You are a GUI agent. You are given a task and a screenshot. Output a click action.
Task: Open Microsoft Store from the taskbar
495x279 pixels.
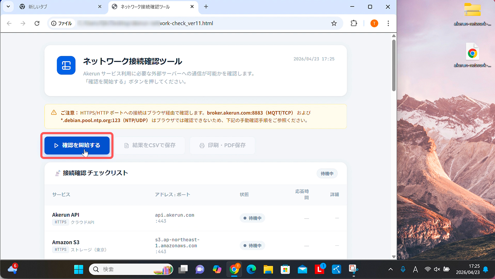click(285, 269)
